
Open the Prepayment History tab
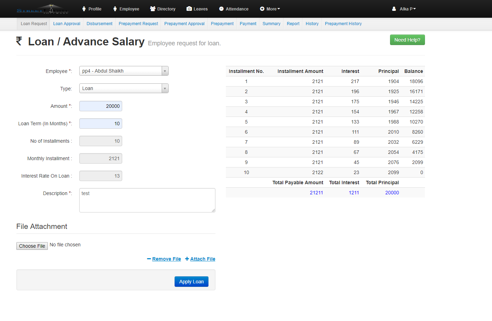pos(343,24)
